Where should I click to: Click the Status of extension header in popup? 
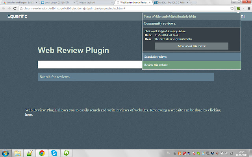(191, 16)
